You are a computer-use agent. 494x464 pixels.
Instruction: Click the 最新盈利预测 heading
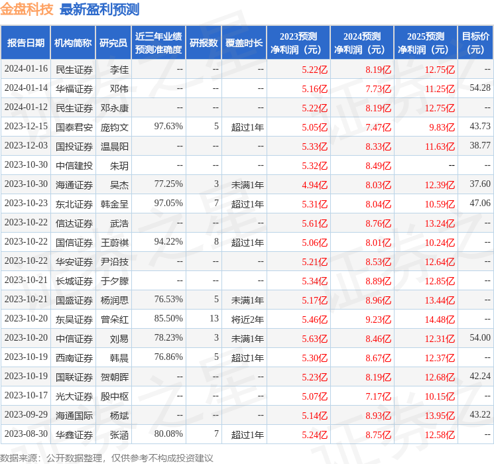point(99,9)
